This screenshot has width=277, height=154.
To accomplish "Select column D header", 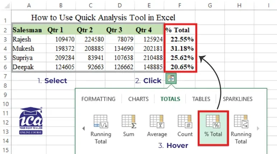I will click(x=119, y=5).
